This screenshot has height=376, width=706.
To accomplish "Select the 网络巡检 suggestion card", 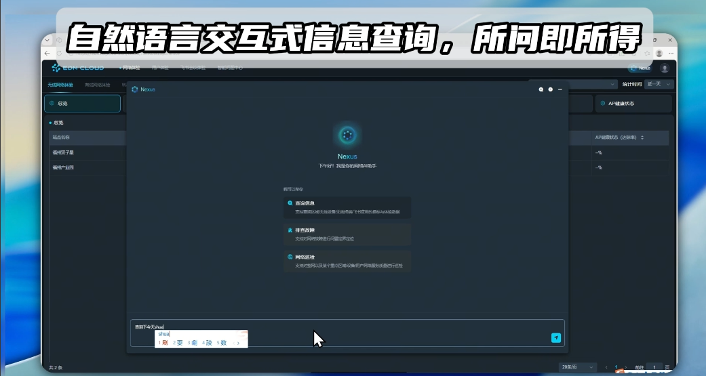I will tap(347, 262).
